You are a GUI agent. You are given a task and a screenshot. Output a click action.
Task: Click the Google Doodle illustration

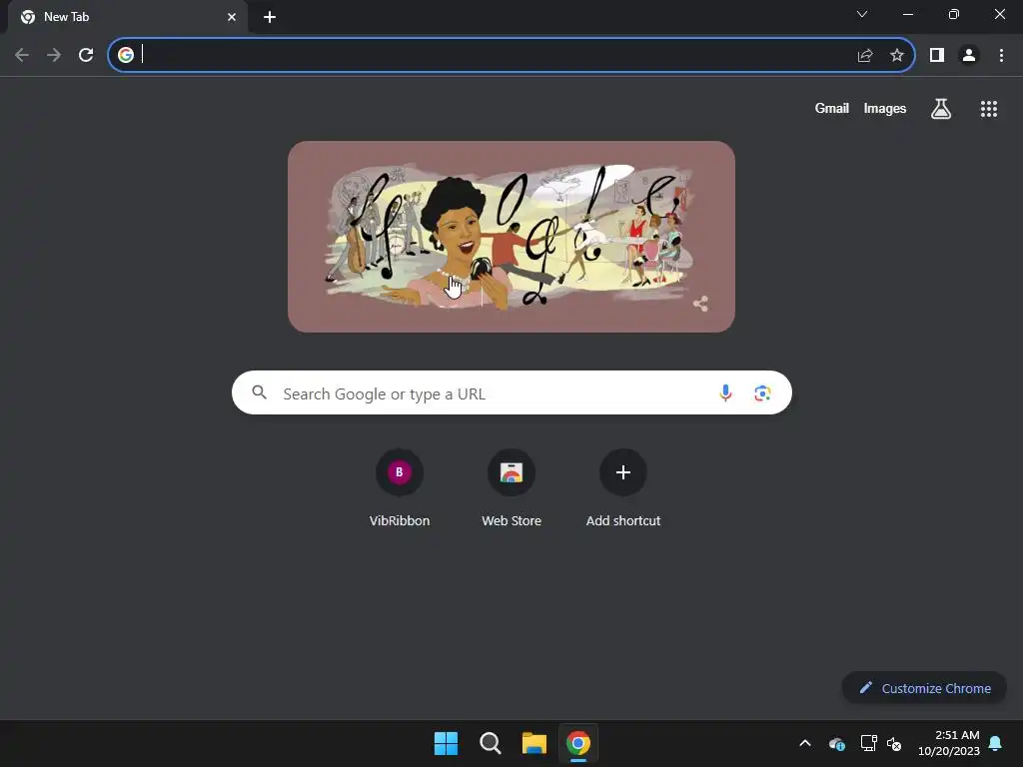[511, 237]
